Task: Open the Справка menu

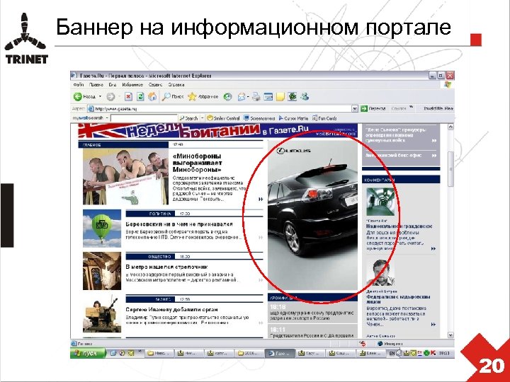Action: [x=176, y=85]
